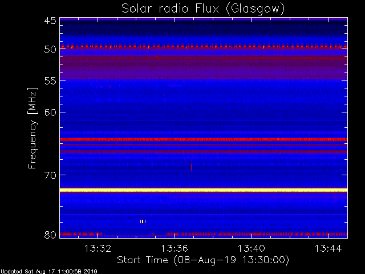Select the 13:36 time label
Image resolution: width=365 pixels, height=274 pixels.
pyautogui.click(x=175, y=248)
